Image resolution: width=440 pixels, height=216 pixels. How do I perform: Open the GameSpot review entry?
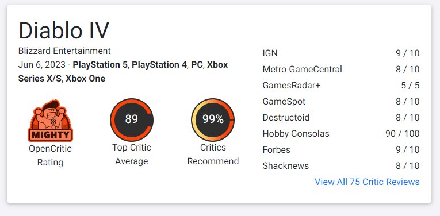pyautogui.click(x=341, y=102)
